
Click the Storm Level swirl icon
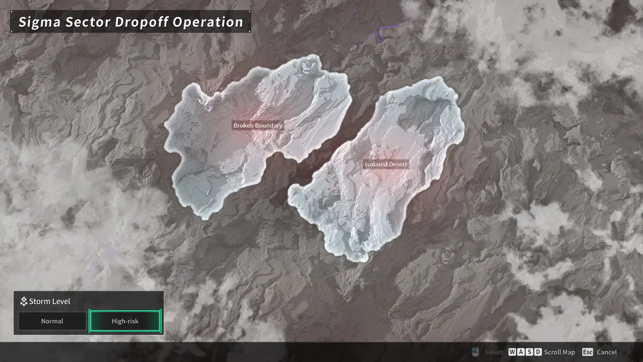(x=24, y=302)
